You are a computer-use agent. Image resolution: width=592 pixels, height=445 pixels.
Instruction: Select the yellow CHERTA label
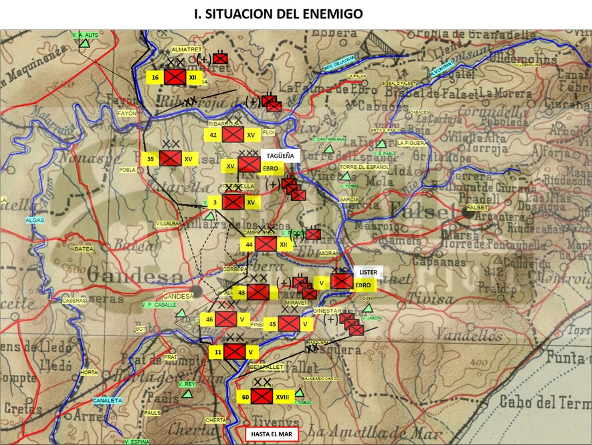coord(216,420)
